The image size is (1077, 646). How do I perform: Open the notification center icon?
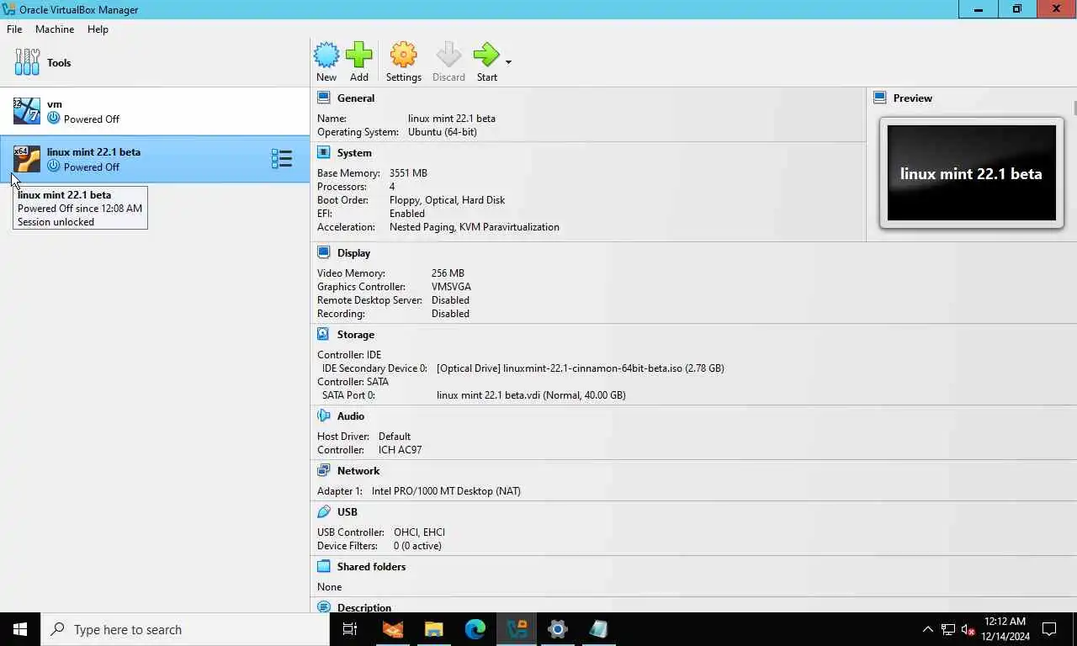coord(1049,629)
